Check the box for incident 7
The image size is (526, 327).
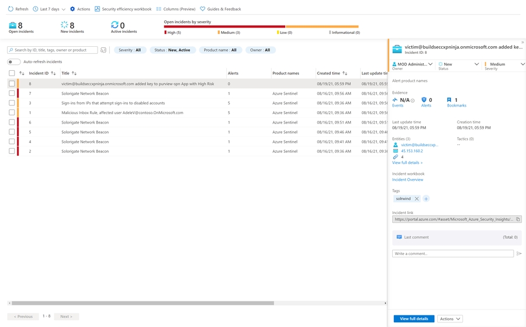[x=12, y=94]
